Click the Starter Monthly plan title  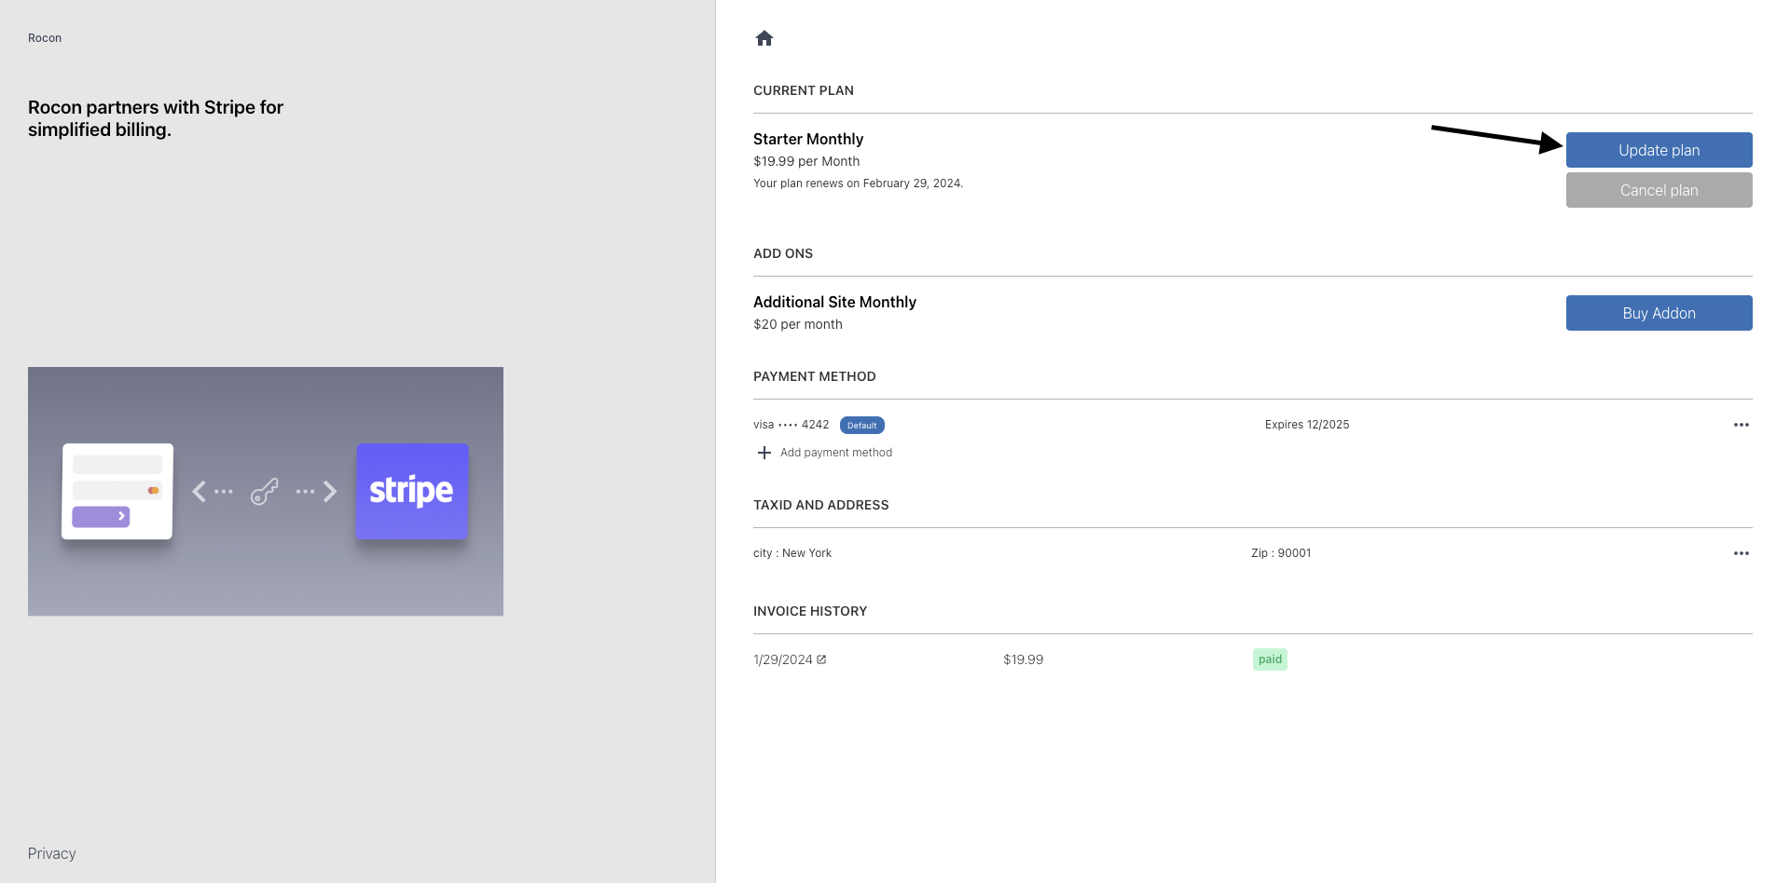(x=808, y=139)
